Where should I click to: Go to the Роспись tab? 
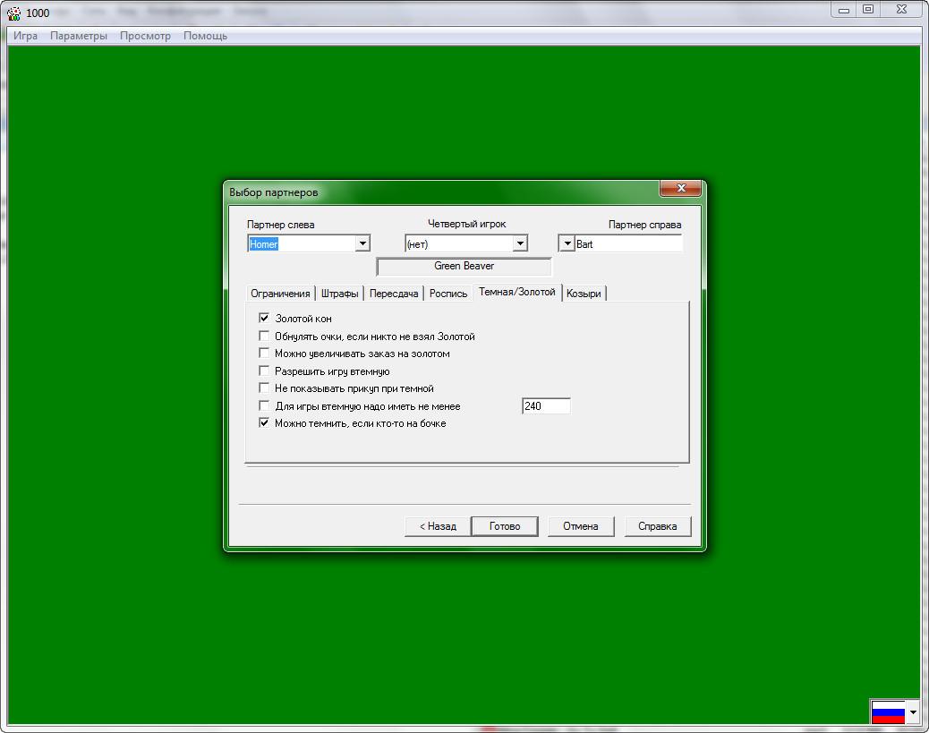[448, 294]
